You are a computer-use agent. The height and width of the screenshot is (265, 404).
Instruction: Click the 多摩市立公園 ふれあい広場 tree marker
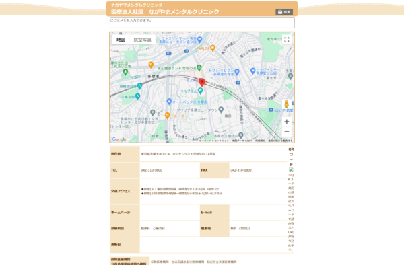[x=125, y=72]
